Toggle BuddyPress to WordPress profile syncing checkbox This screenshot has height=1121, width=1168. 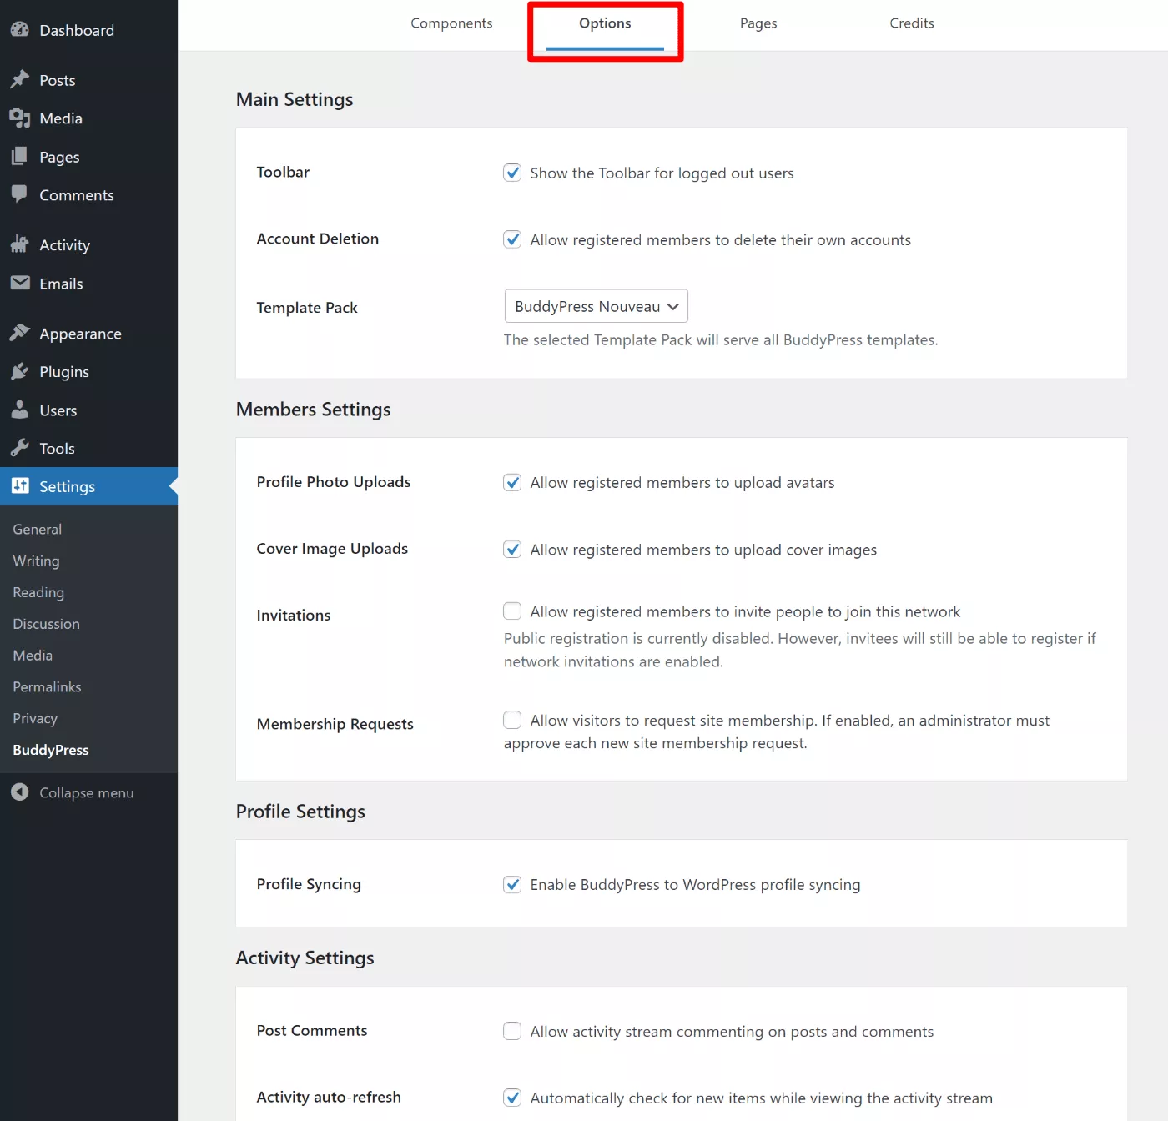[x=512, y=884]
